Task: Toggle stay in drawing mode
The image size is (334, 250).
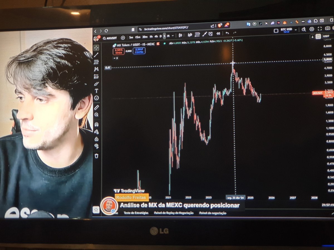Action: [96, 131]
